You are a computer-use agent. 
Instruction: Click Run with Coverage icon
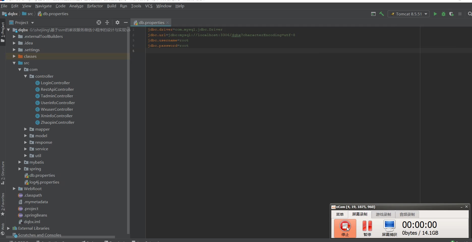[x=452, y=14]
